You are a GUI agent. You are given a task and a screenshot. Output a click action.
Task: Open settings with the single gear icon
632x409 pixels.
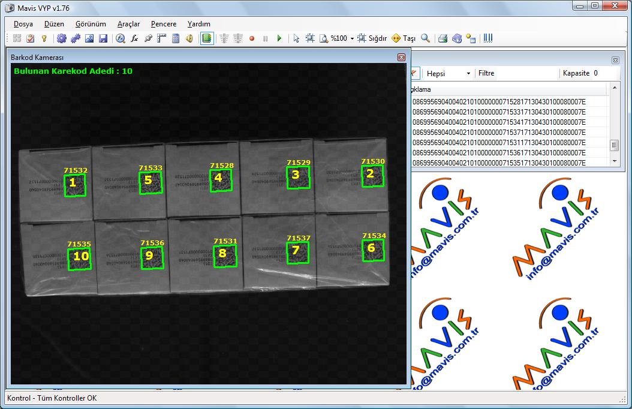pyautogui.click(x=61, y=38)
